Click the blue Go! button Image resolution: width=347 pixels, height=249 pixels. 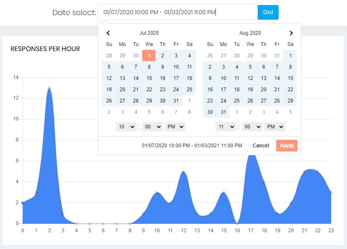tap(268, 13)
